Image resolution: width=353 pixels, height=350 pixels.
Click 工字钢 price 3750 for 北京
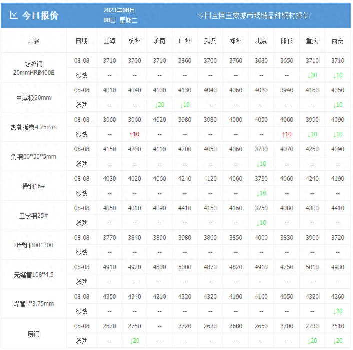click(261, 208)
